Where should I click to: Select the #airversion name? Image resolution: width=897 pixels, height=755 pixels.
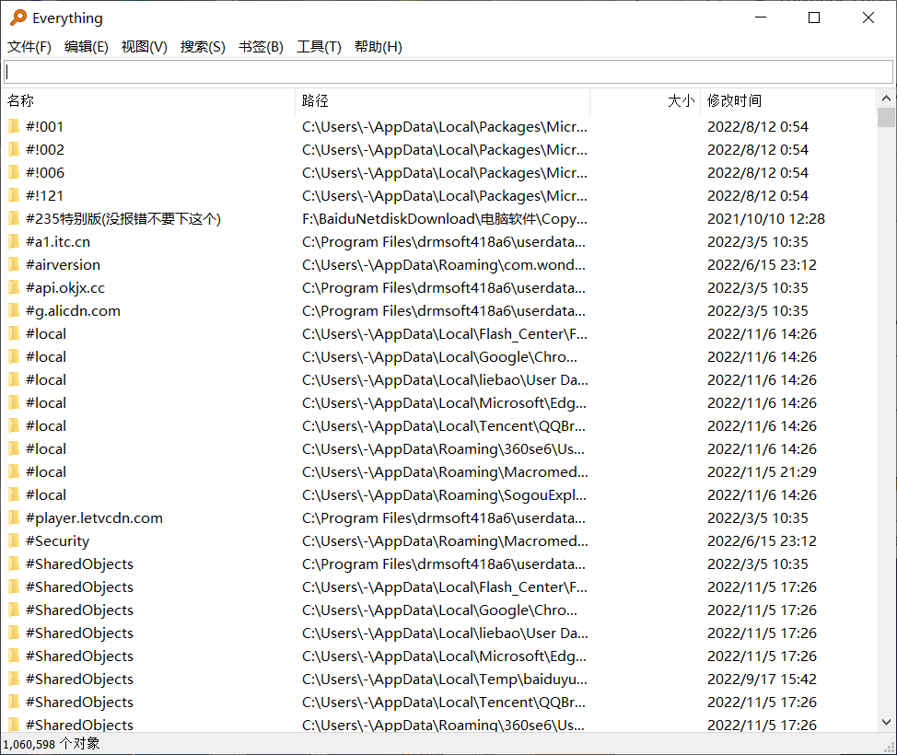coord(63,264)
